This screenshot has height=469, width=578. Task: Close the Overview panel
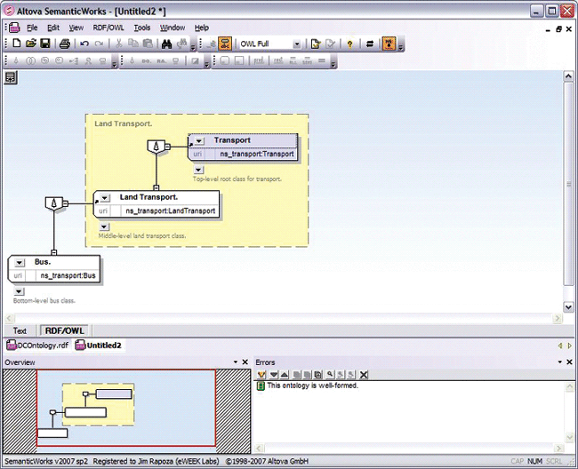coord(245,362)
